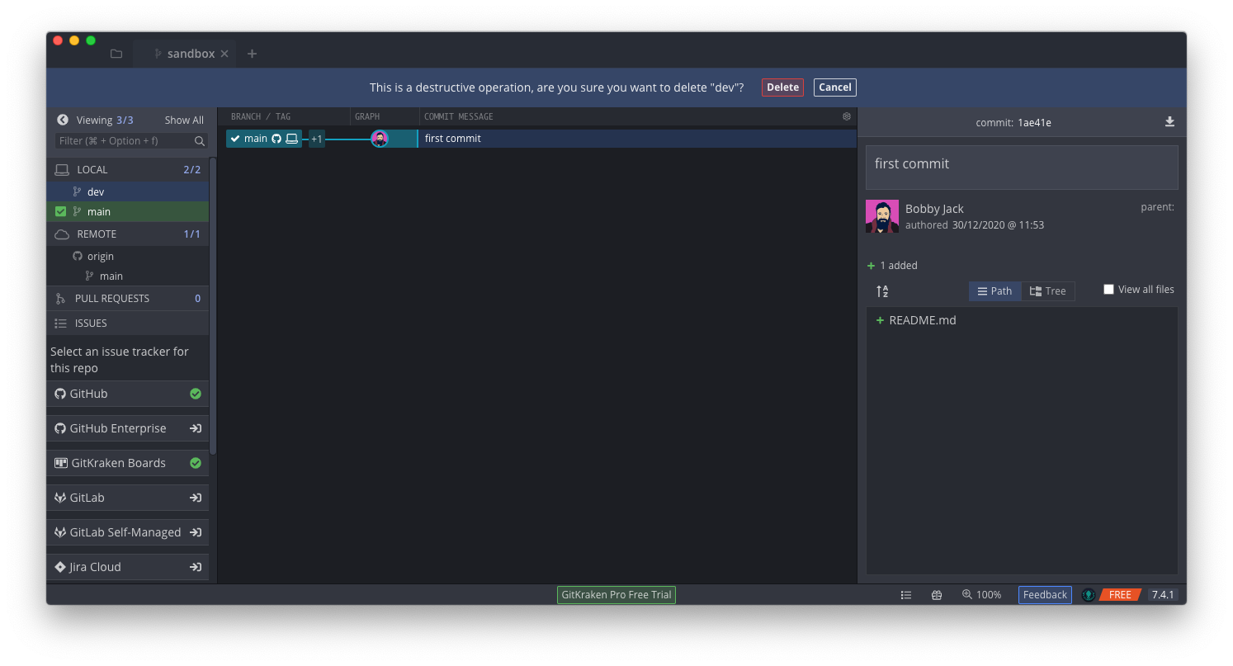Switch file display to Tree view
The width and height of the screenshot is (1233, 666).
point(1048,290)
